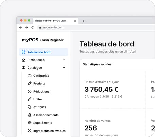155x137 pixels.
Task: Click the myPOS Cash Register logo
Action: point(43,40)
